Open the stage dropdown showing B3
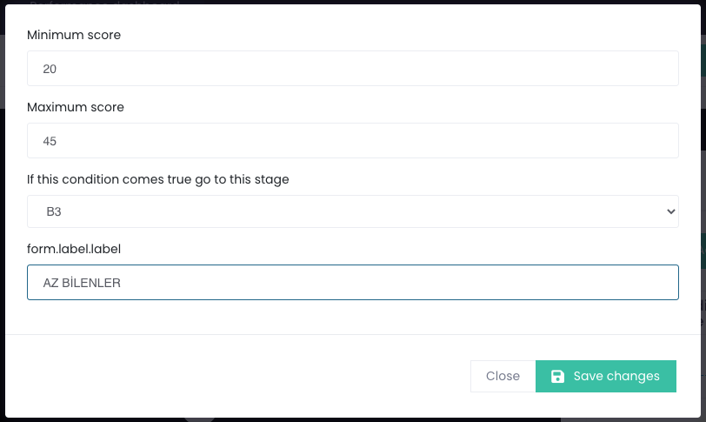Viewport: 706px width, 422px height. pos(352,211)
